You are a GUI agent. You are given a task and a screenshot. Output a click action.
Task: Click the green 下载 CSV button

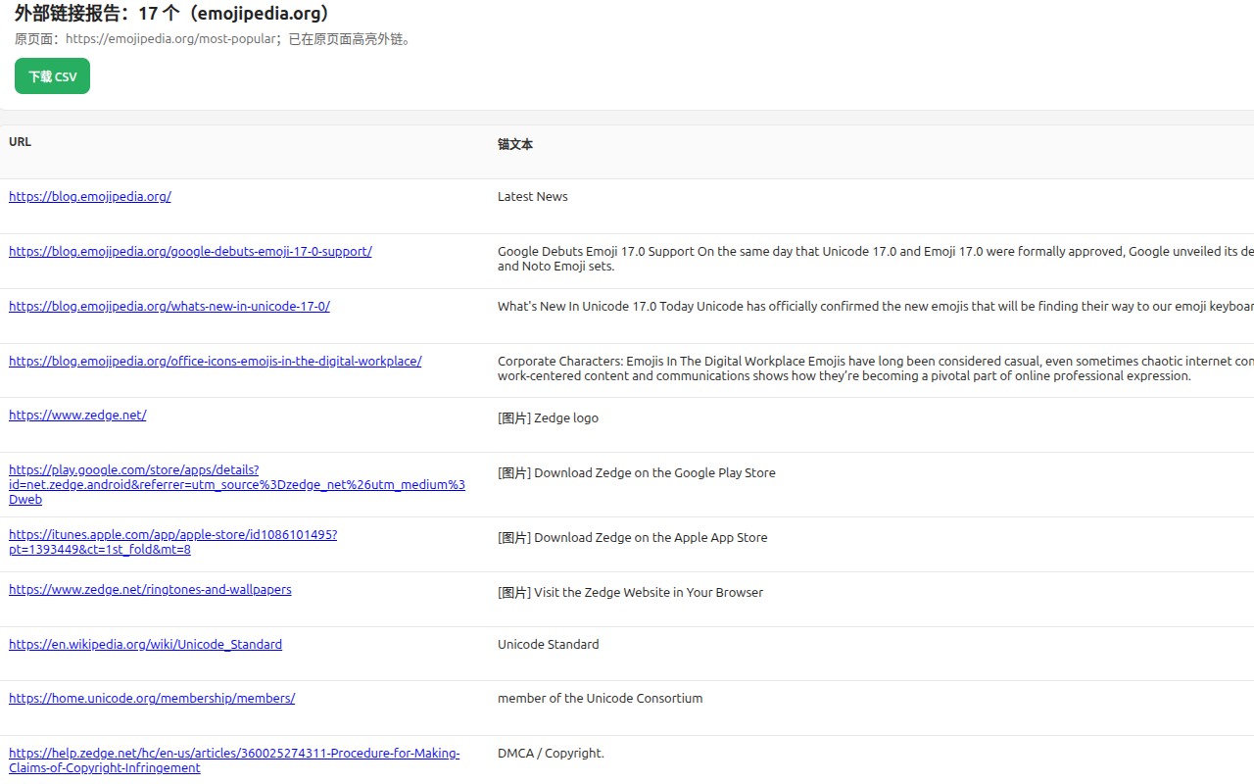52,76
